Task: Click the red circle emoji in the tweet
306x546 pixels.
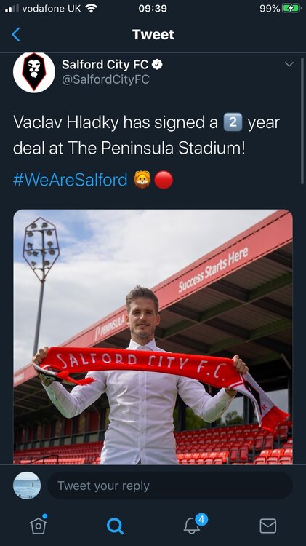Action: pos(164,180)
